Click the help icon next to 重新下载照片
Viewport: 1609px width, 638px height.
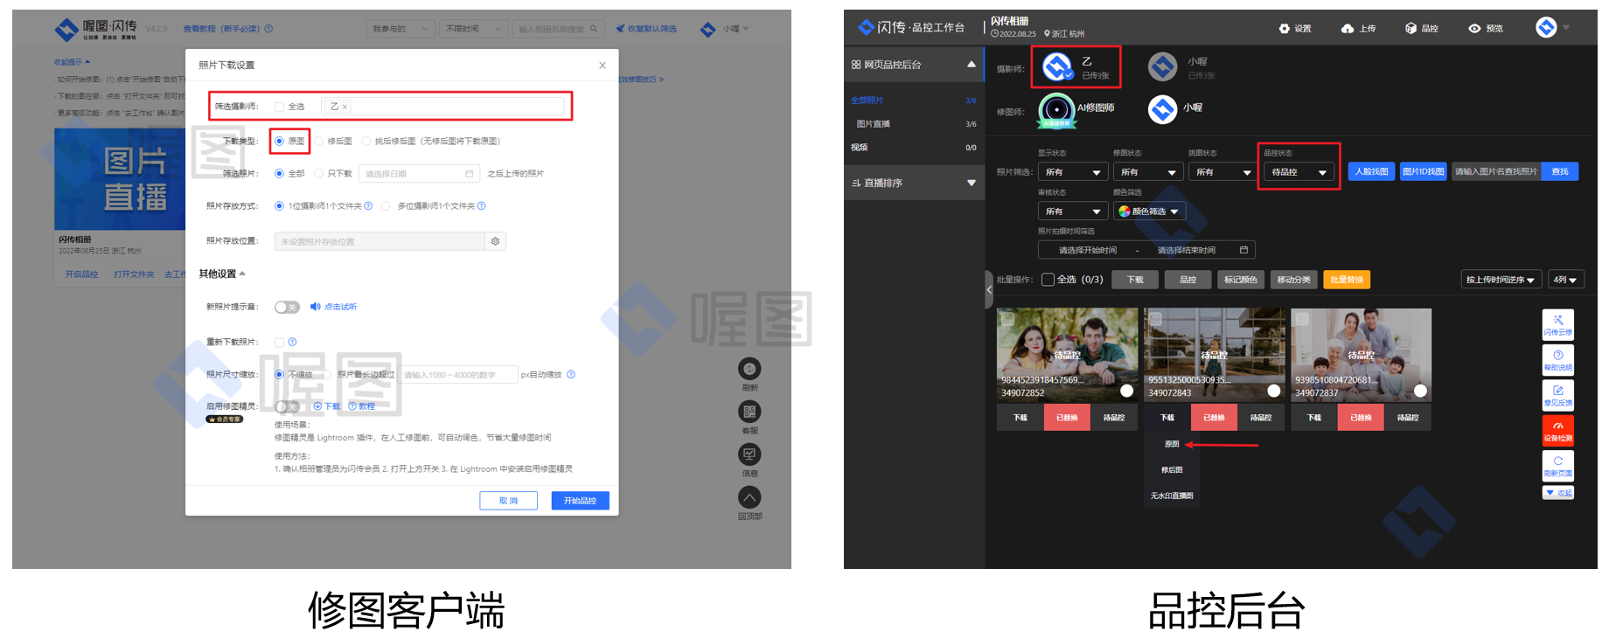[292, 342]
